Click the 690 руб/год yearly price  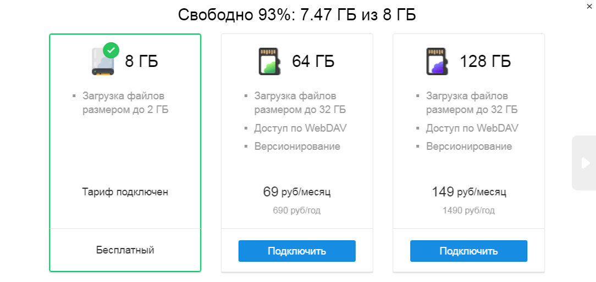coord(297,210)
